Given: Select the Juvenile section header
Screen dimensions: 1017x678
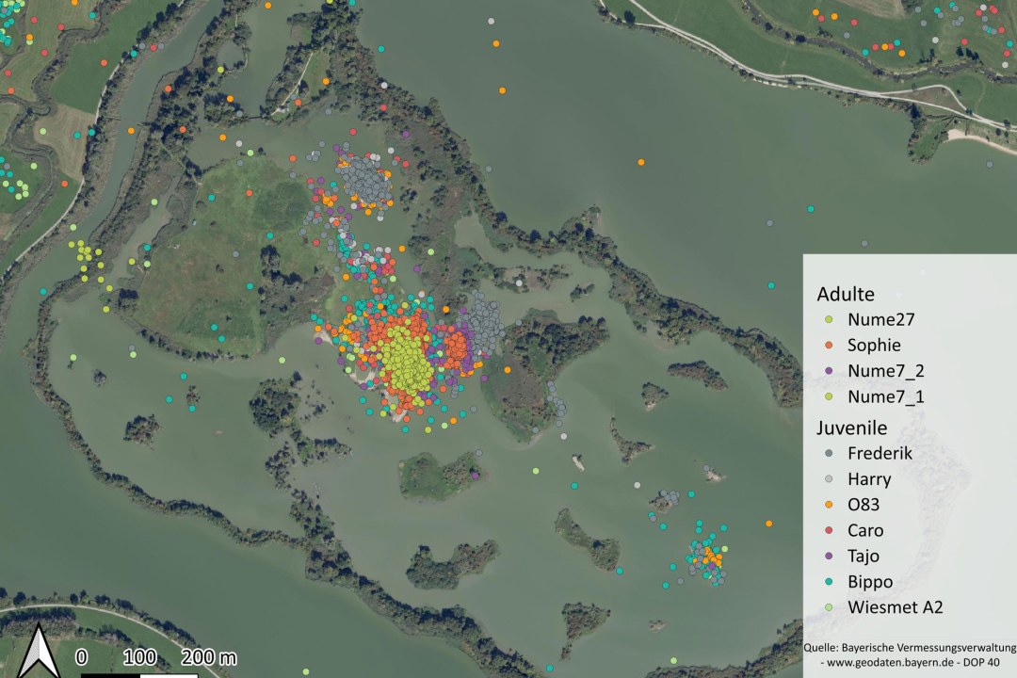Looking at the screenshot, I should coord(854,428).
